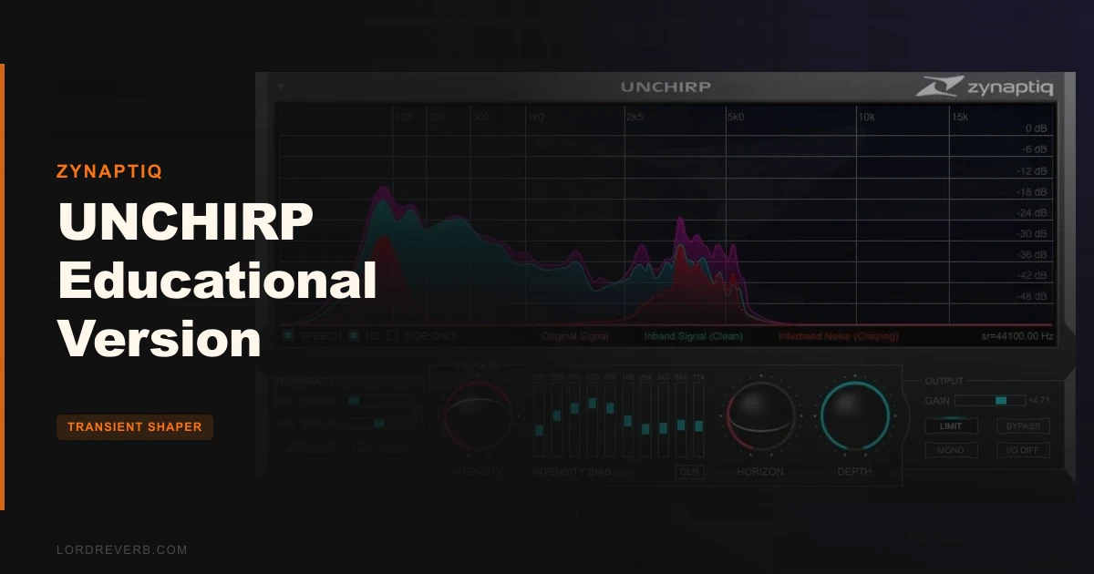This screenshot has width=1094, height=574.
Task: Click the 11k intensity bias band slider
Action: click(x=698, y=420)
